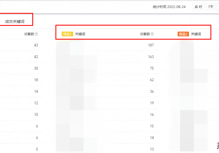Sort by left 访客数 column header
Viewport: 219px width, 153px height.
tap(29, 34)
